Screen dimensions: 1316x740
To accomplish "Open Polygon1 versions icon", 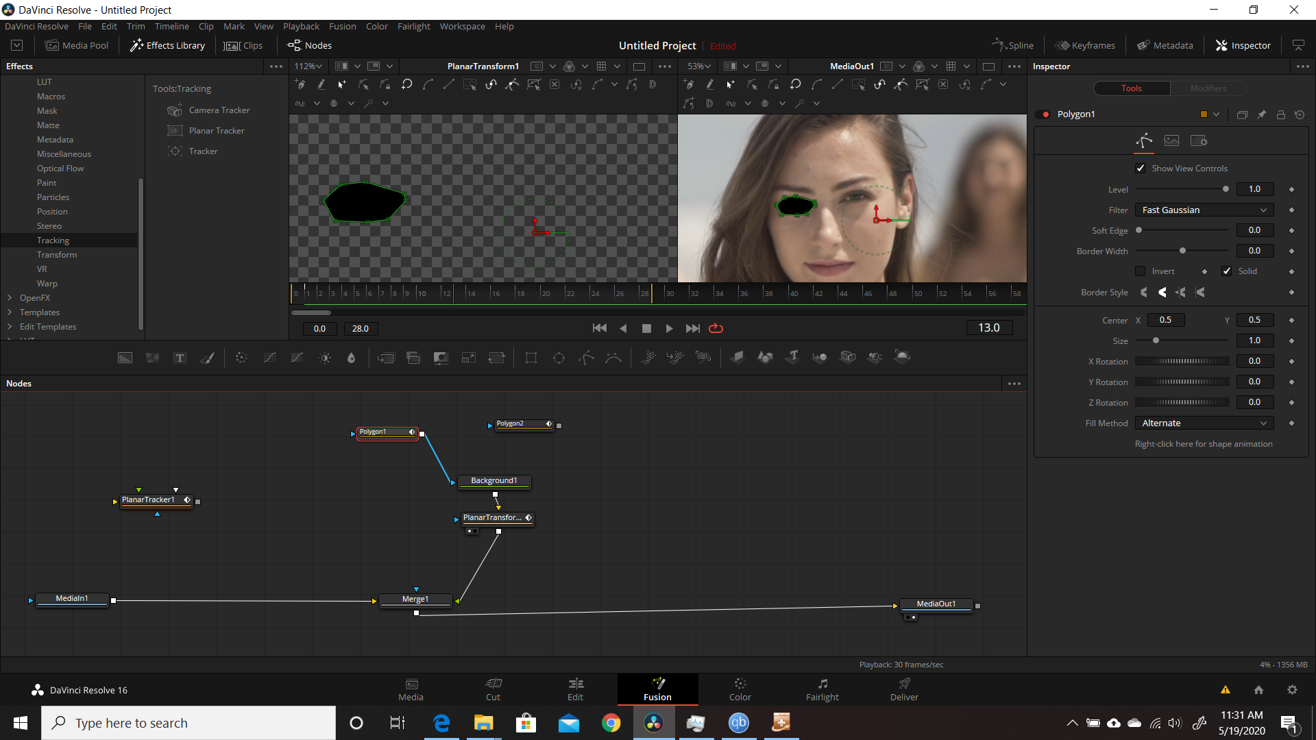I will point(1242,114).
